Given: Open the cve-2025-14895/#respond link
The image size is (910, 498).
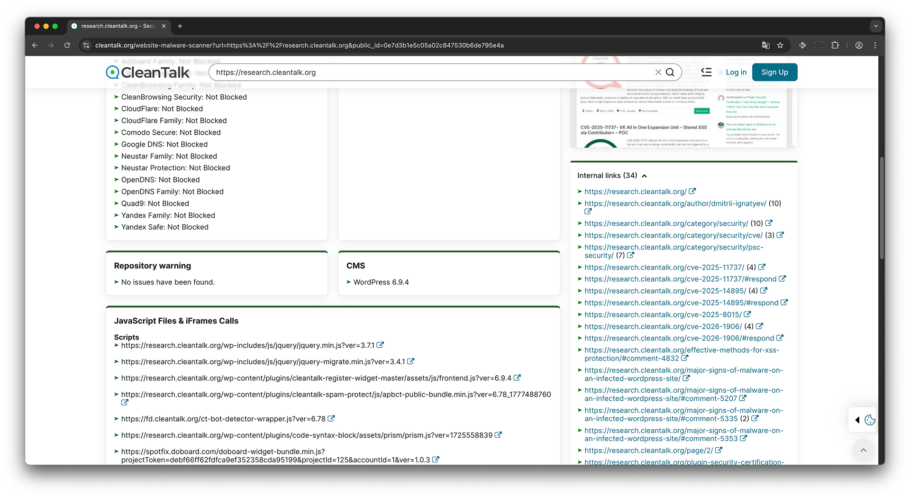Looking at the screenshot, I should [x=681, y=303].
